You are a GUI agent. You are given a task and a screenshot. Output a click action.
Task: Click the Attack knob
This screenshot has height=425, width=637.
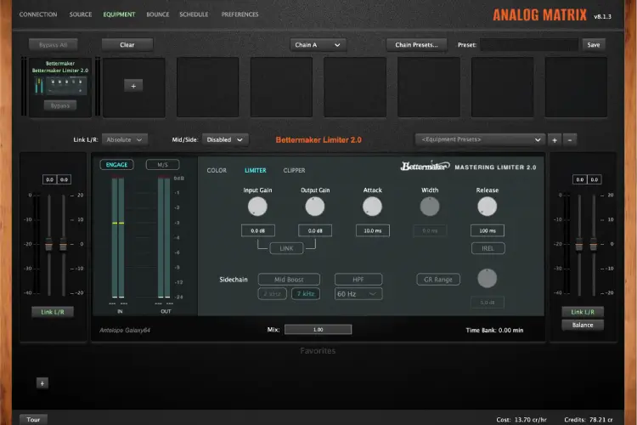coord(372,206)
